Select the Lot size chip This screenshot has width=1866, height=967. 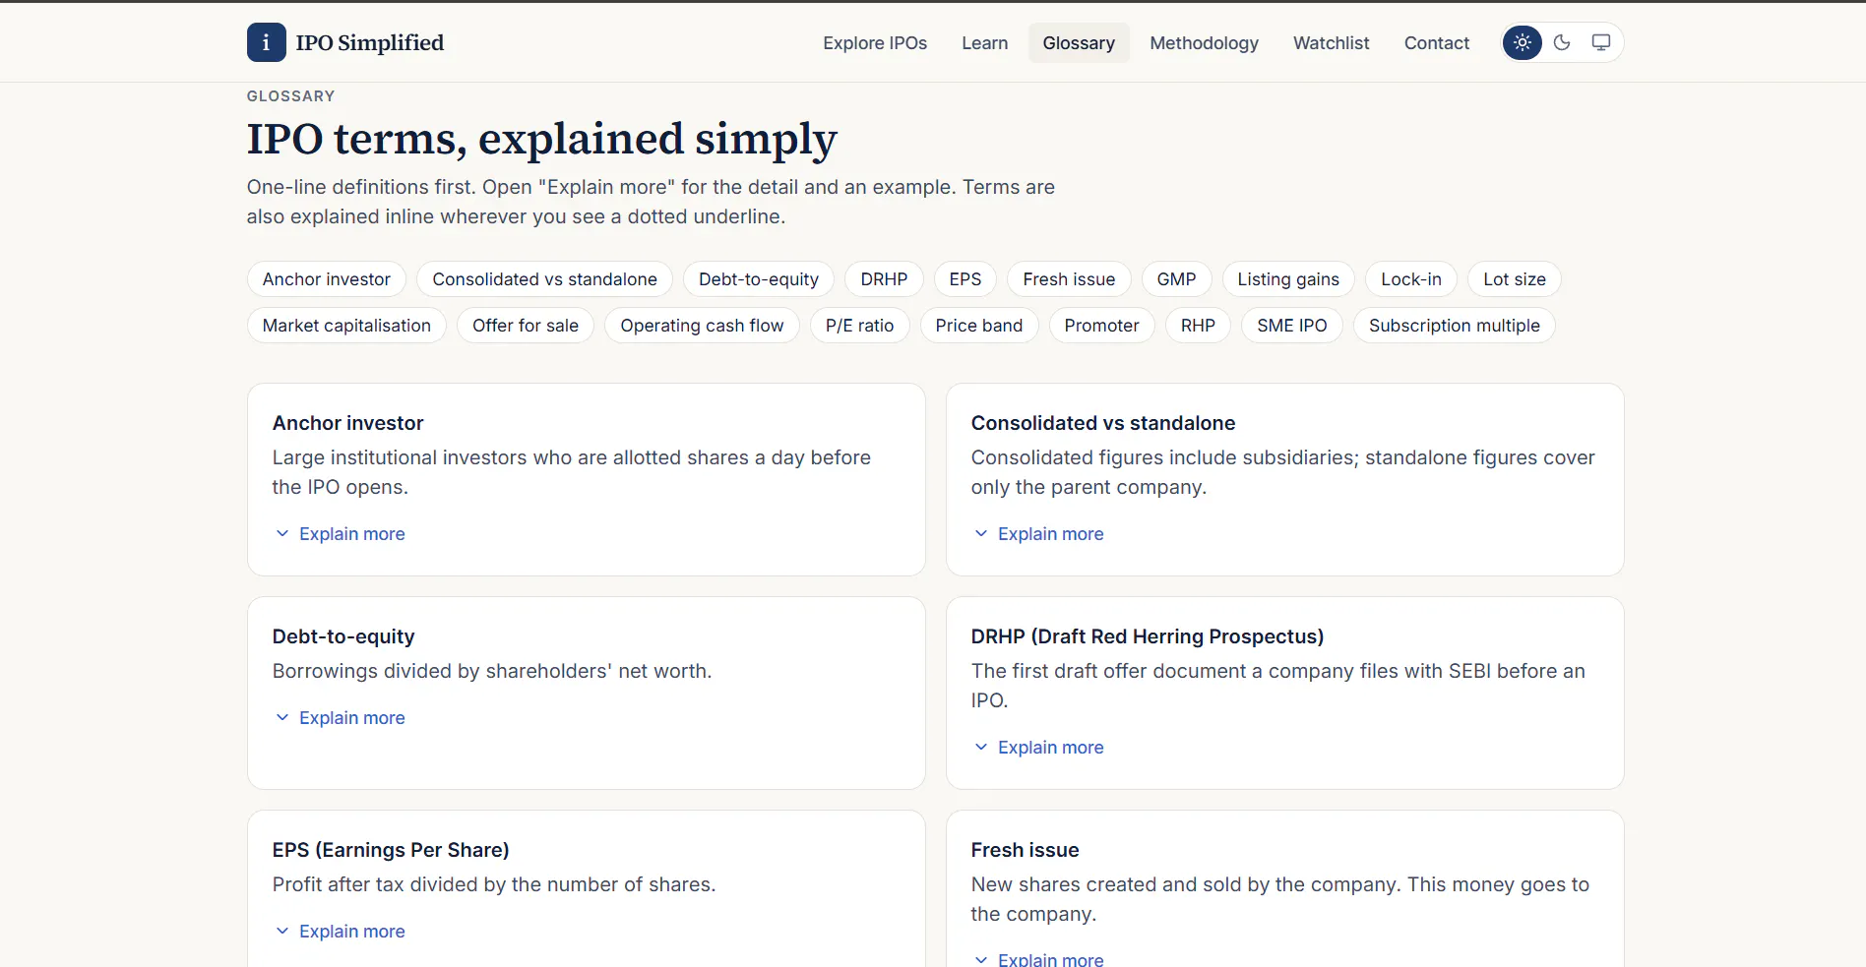click(x=1515, y=279)
